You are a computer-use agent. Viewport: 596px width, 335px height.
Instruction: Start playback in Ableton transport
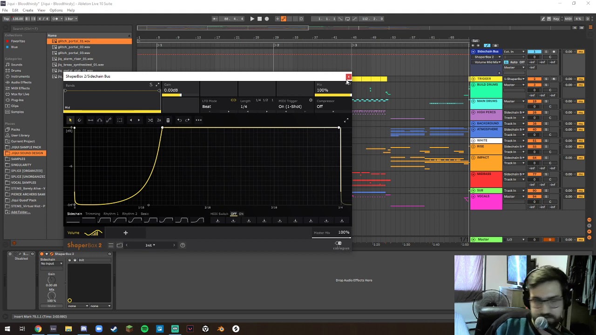(x=252, y=19)
